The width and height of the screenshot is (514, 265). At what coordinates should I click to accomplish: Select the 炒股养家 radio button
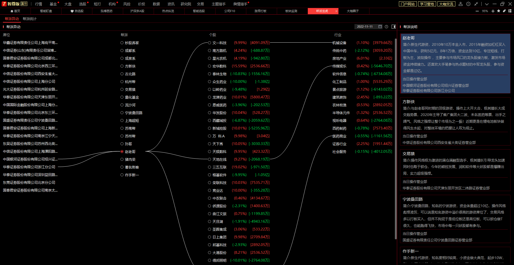122,43
